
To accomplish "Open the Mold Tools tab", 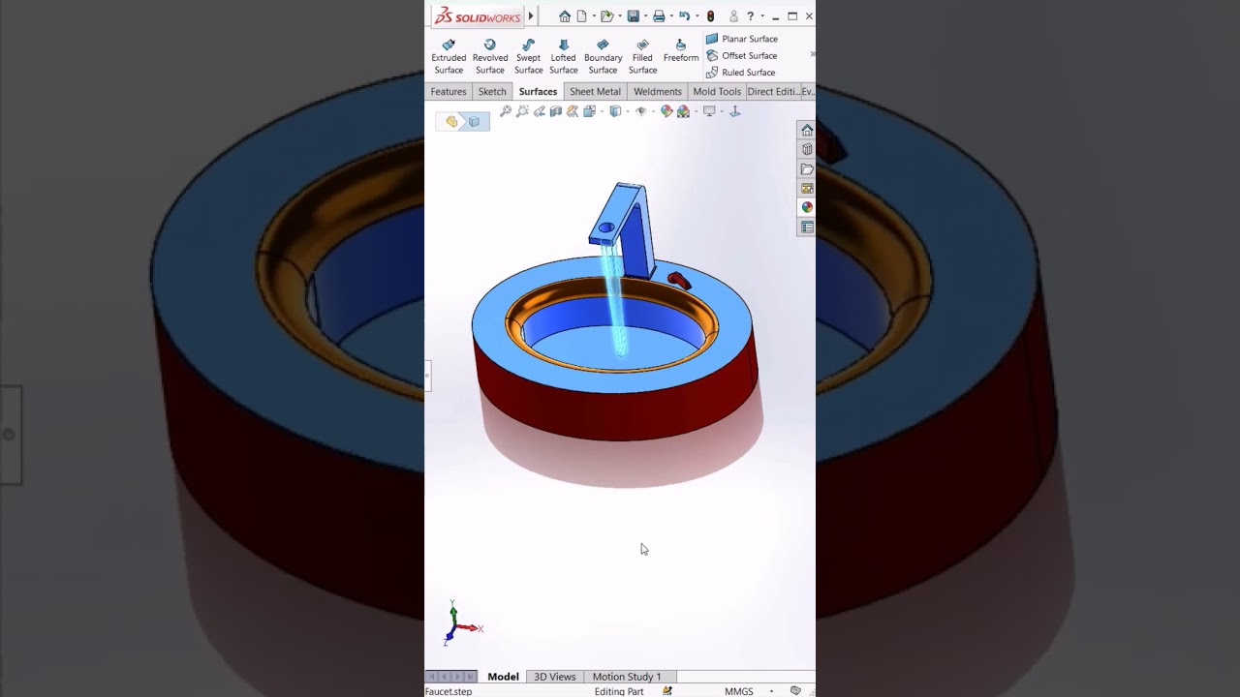I will (x=717, y=91).
